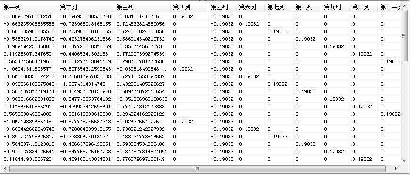Click the 第四列 column header
The image size is (410, 175).
pos(189,8)
